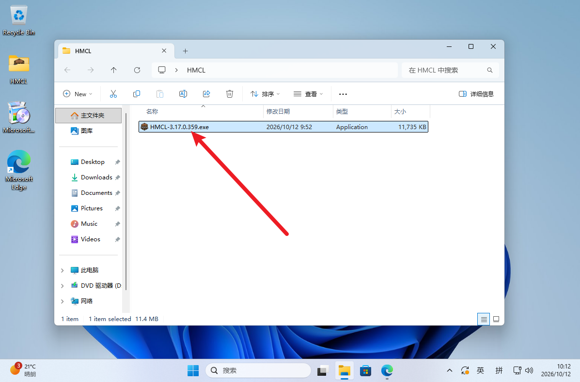Sort by 名称 column header
Screen dimensions: 580x382
[x=201, y=112]
